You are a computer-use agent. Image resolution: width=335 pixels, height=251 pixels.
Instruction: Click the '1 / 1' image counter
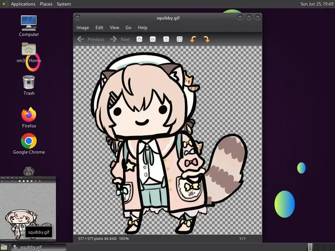[x=242, y=239]
